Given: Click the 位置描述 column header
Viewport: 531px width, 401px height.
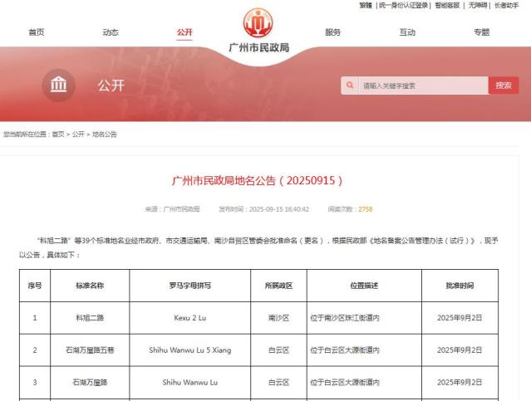Looking at the screenshot, I should [x=364, y=286].
